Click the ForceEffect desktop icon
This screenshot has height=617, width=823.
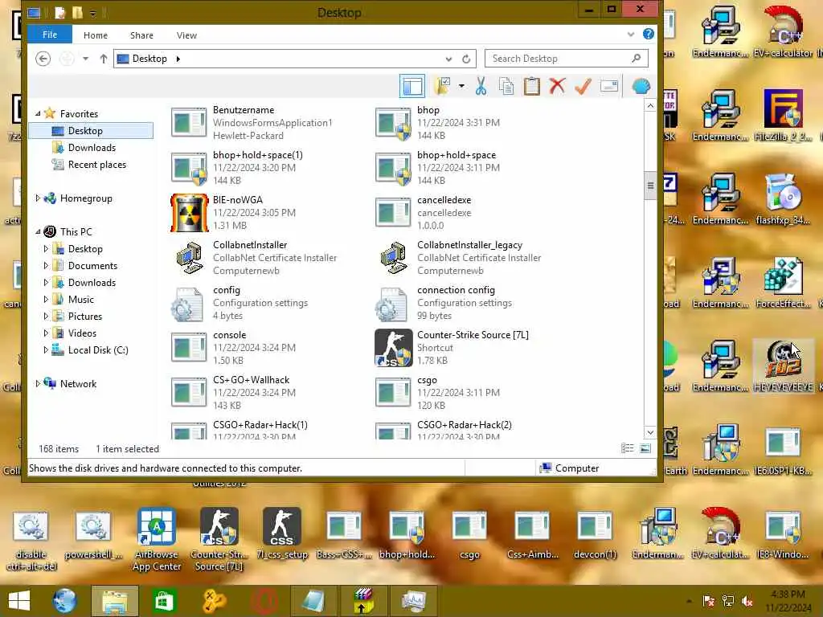[x=783, y=282]
